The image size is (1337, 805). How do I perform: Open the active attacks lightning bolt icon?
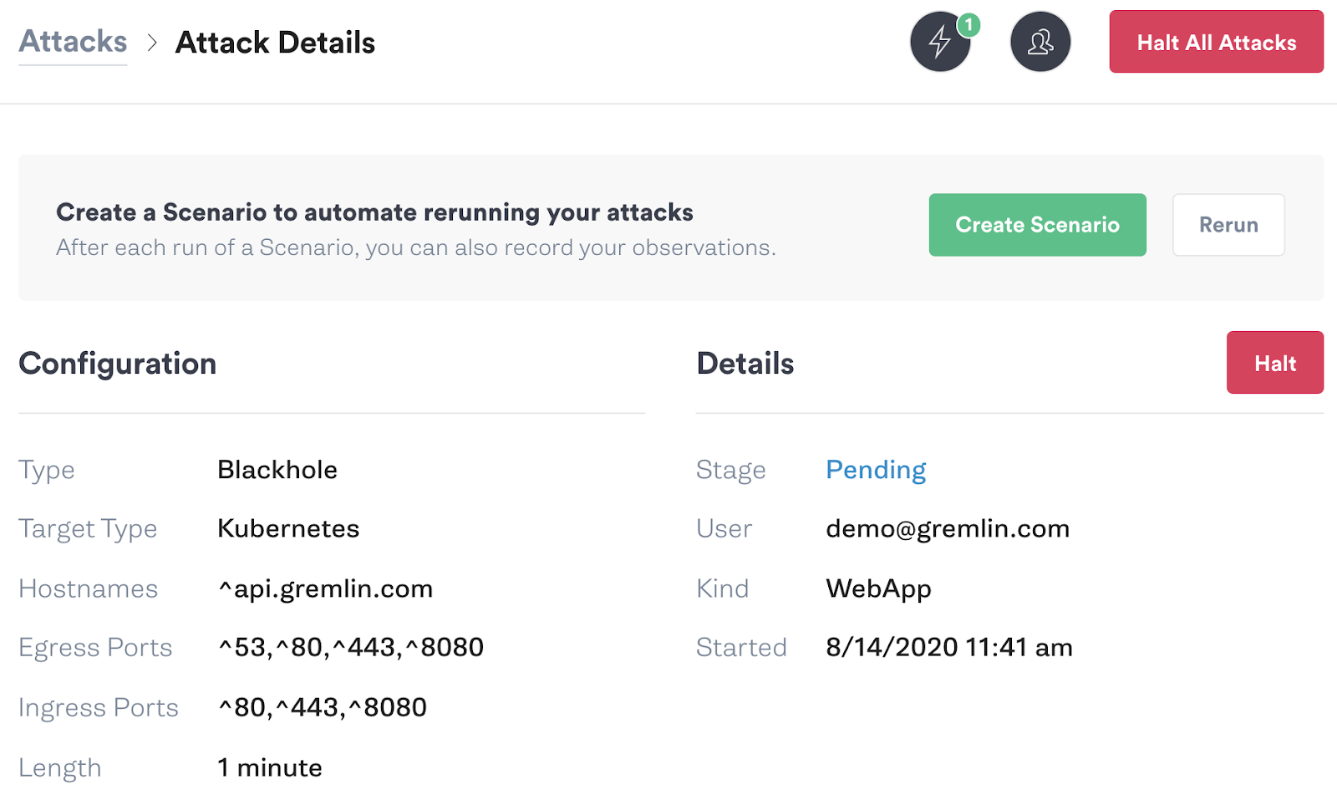pos(940,42)
